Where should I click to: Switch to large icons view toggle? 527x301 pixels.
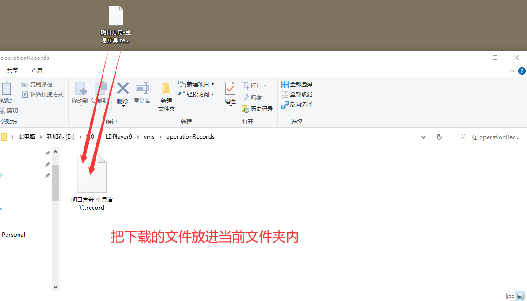pos(521,295)
